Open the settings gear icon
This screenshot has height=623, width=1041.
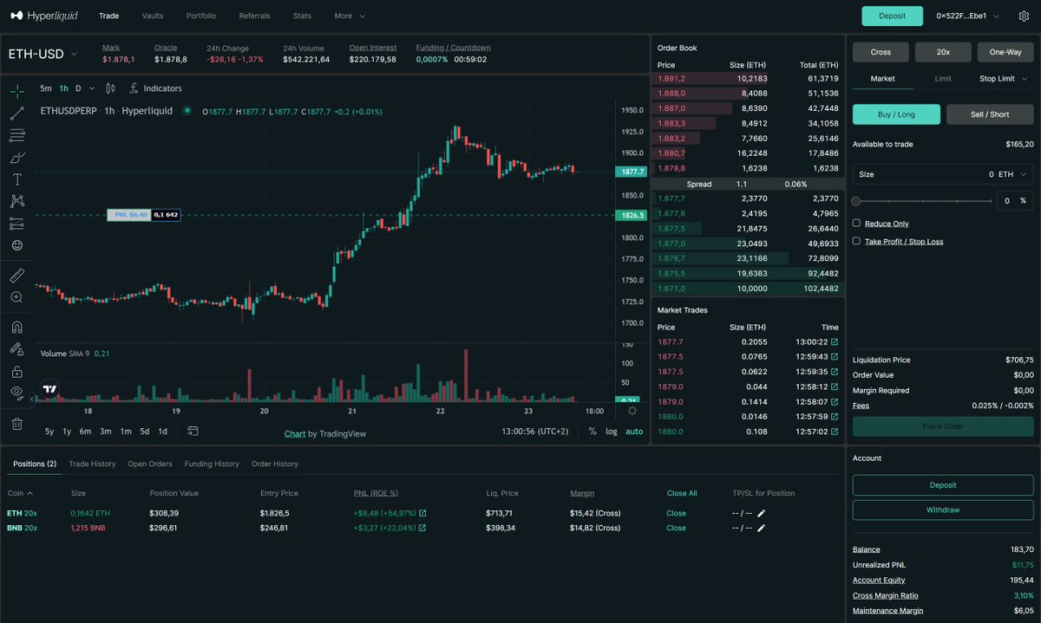point(1024,16)
